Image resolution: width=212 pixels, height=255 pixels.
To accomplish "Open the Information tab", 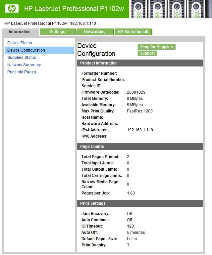I will click(x=20, y=32).
